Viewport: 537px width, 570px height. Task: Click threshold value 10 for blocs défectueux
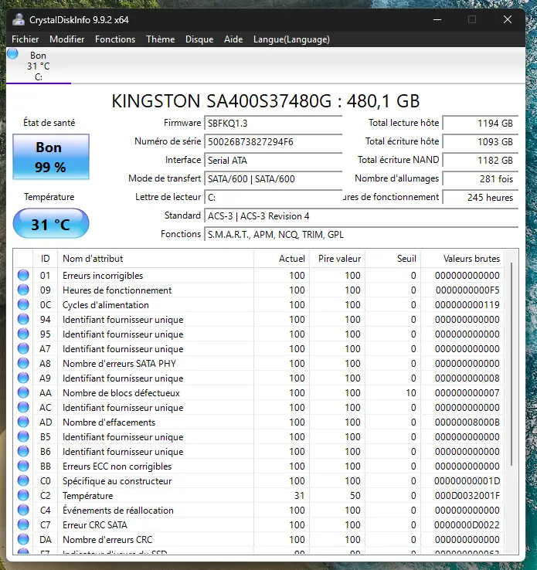[x=411, y=393]
